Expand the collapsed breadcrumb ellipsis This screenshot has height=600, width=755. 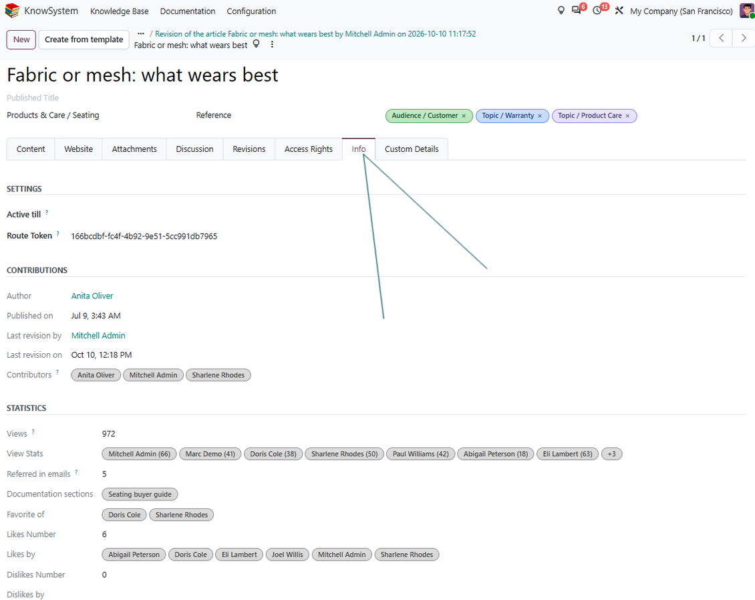point(140,33)
